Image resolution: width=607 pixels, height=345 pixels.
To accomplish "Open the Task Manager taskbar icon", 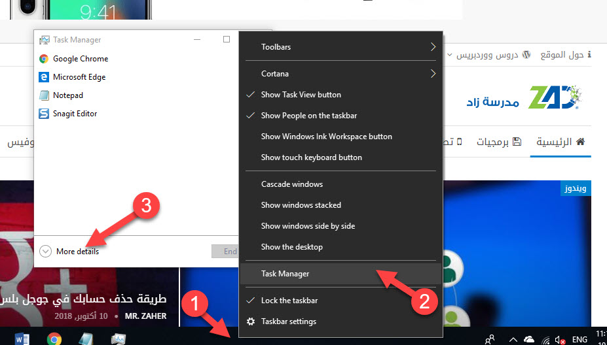I will (x=118, y=339).
